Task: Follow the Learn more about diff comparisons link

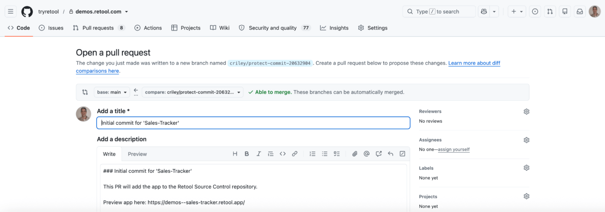Action: tap(474, 63)
